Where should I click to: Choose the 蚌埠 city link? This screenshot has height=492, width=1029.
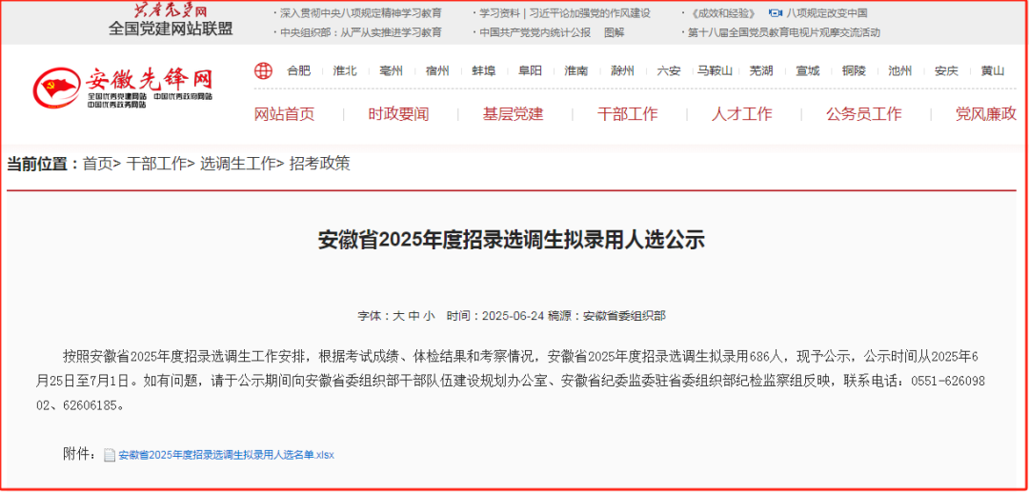pos(484,70)
